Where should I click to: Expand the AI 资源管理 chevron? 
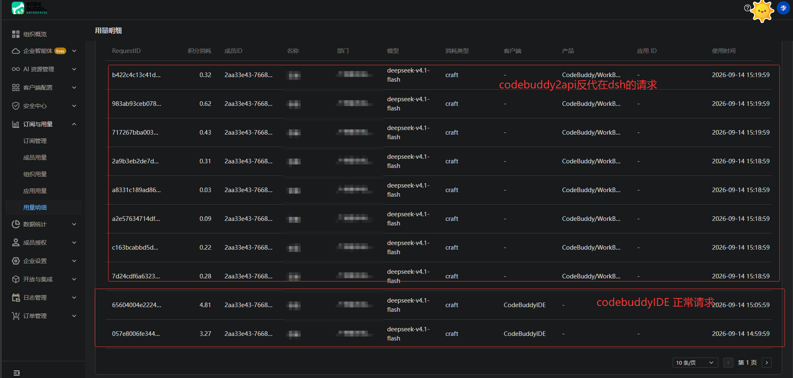[x=74, y=69]
